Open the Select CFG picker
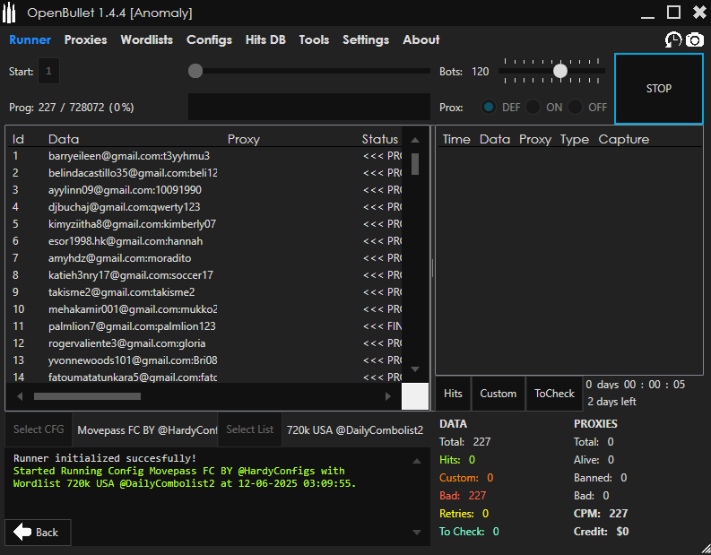This screenshot has width=711, height=555. [39, 429]
